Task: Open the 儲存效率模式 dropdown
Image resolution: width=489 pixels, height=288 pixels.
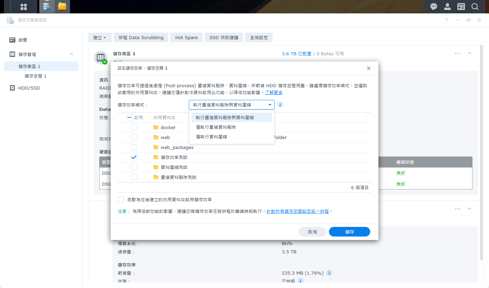Action: click(x=232, y=105)
